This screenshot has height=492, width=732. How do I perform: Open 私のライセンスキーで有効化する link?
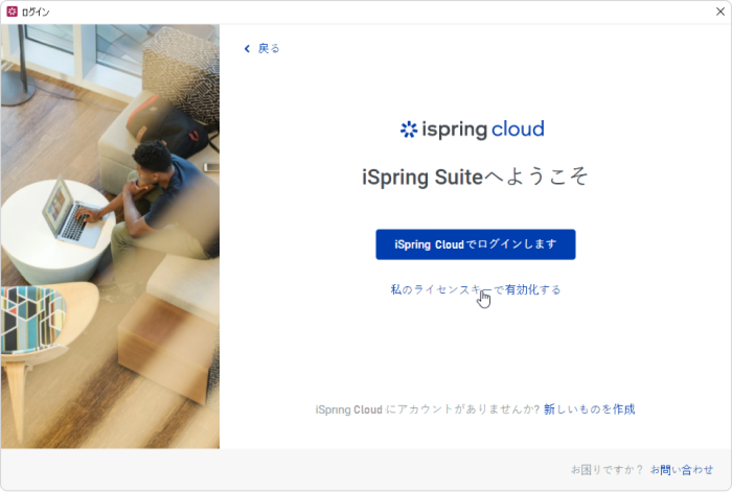[475, 289]
